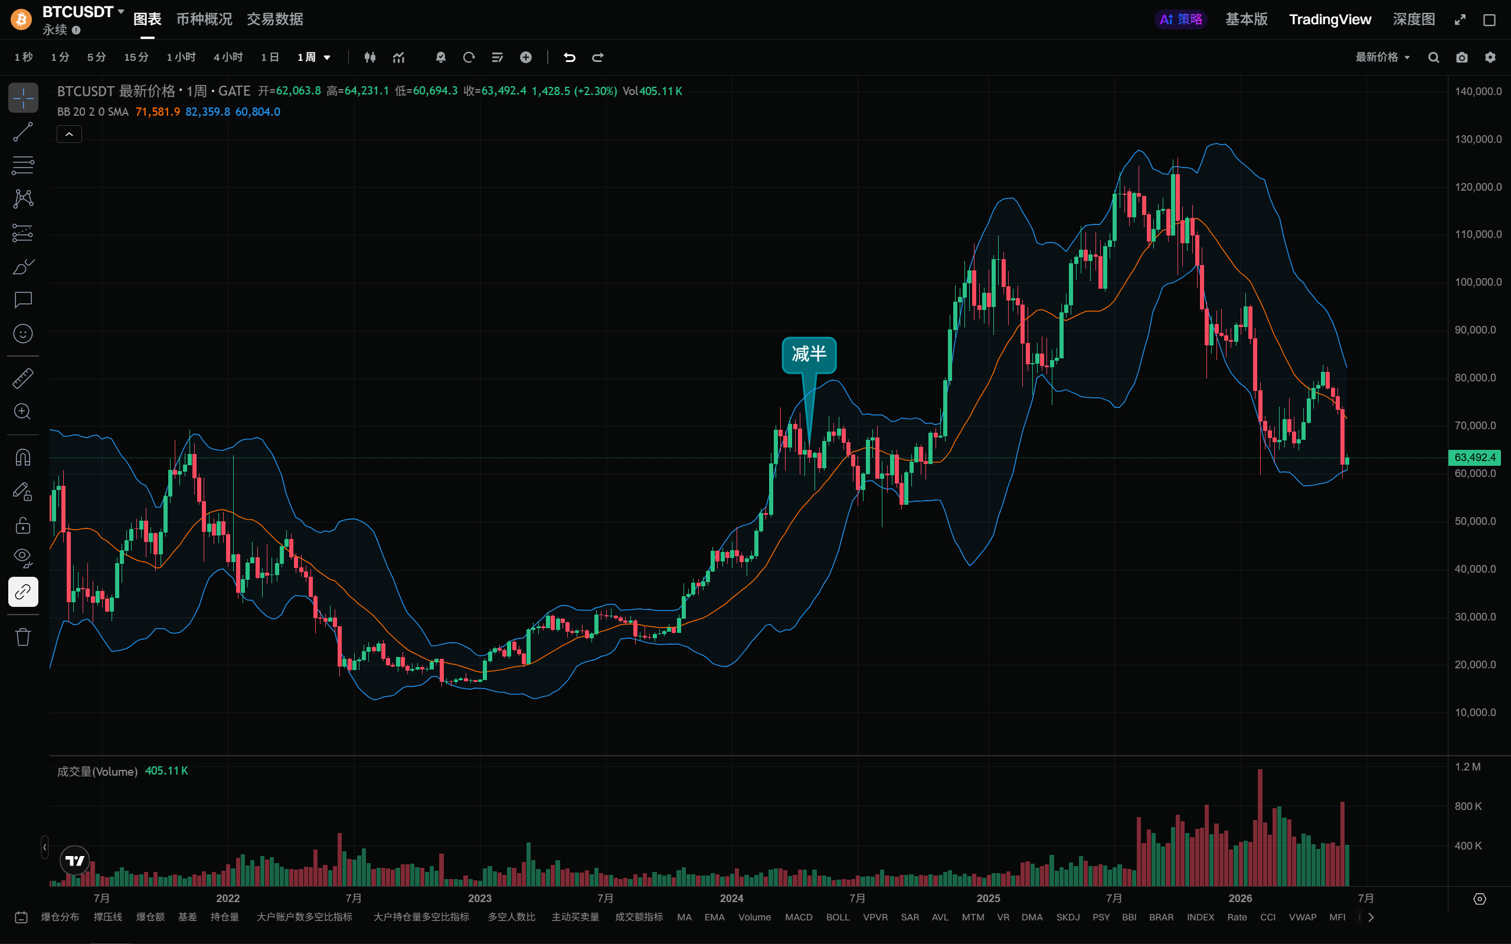
Task: Open the indicators icon in toolbar
Action: click(399, 57)
